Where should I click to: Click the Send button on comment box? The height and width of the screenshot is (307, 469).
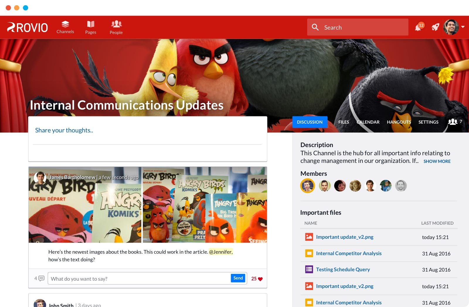[238, 278]
